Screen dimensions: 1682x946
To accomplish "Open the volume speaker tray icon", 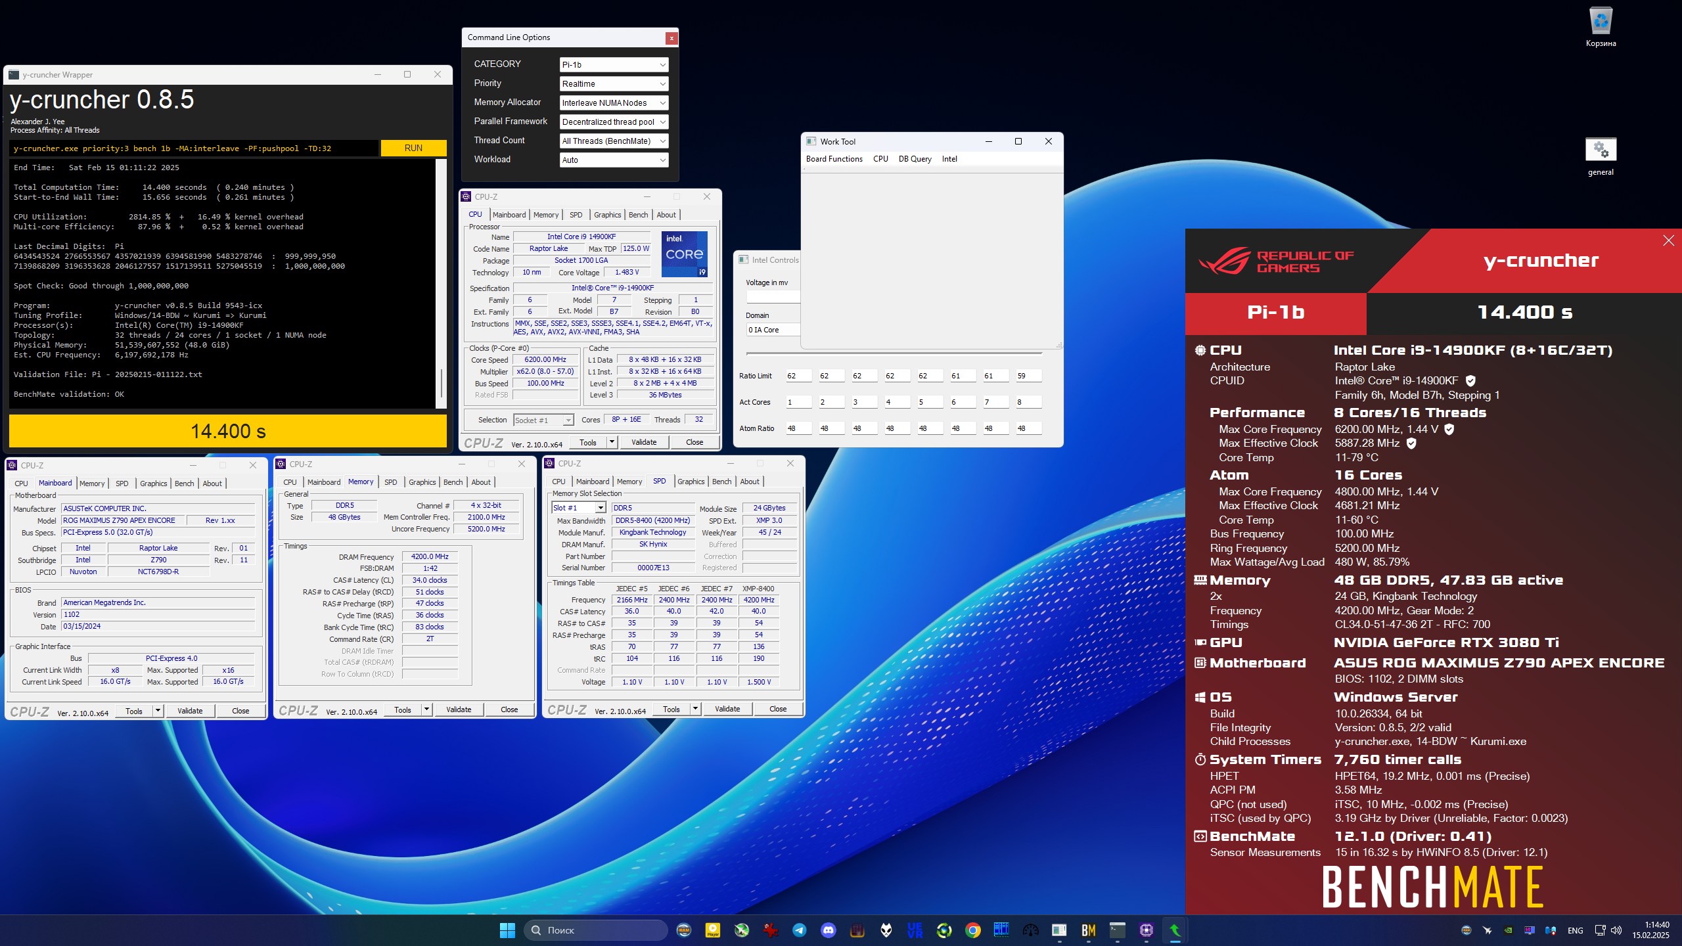I will pos(1617,930).
